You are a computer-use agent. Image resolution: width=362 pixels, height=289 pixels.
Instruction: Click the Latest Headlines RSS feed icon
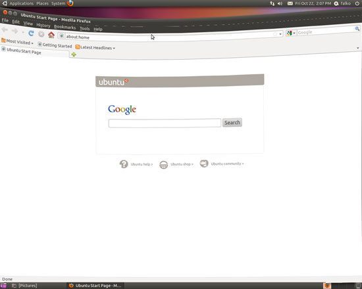(78, 47)
